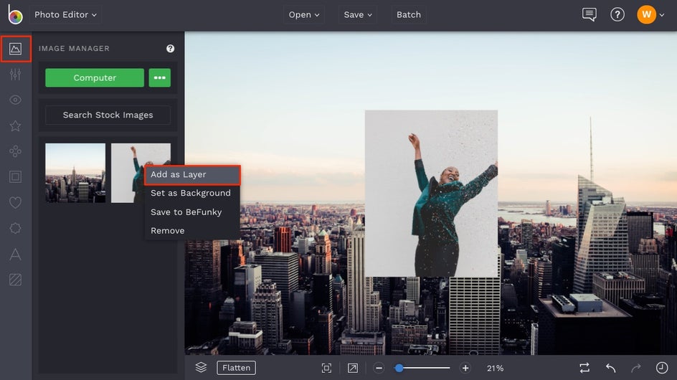Click the zoom slider handle
This screenshot has height=380, width=677.
pos(399,368)
